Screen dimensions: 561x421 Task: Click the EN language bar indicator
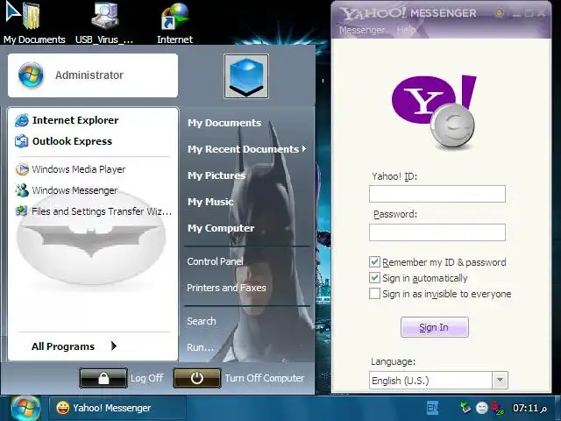tap(432, 407)
